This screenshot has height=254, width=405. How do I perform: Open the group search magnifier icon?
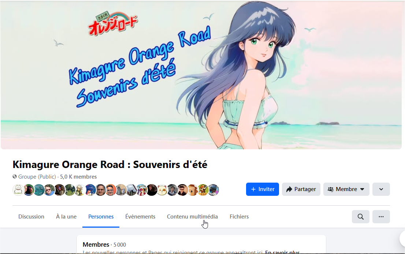(360, 217)
